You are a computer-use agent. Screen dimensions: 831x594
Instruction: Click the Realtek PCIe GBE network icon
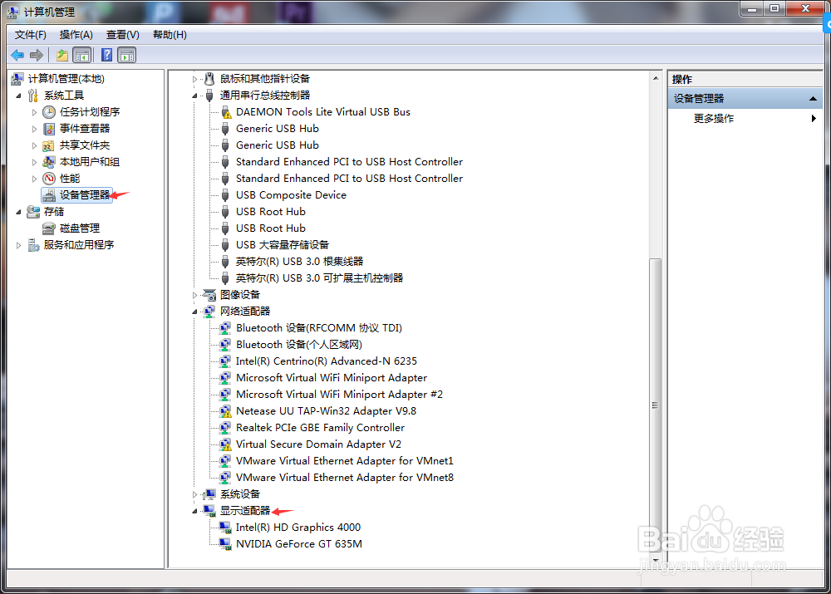(x=226, y=428)
